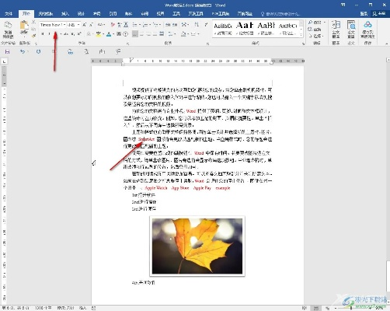This screenshot has width=390, height=311.
Task: Click the Print Layout view button in status bar
Action: [x=316, y=308]
